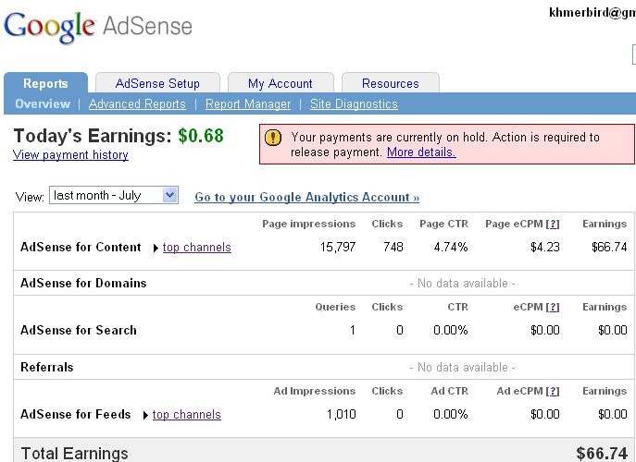Open the View period dropdown showing last month - July
Viewport: 636px width, 462px height.
114,196
